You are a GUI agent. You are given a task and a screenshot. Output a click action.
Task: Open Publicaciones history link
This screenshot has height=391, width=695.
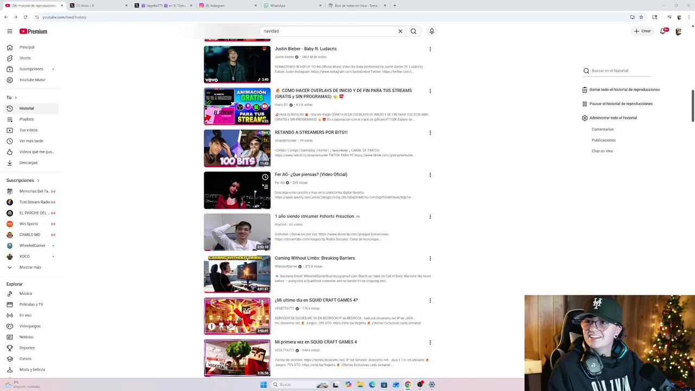click(x=604, y=140)
